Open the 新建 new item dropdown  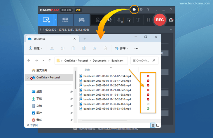click(x=36, y=48)
